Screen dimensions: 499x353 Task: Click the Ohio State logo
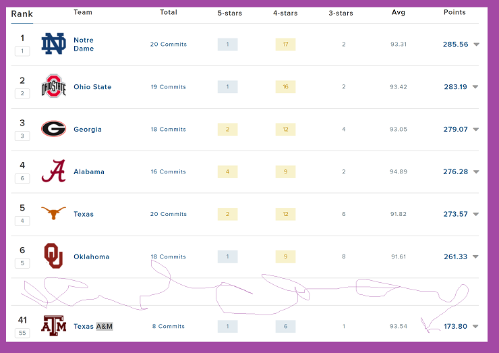click(x=54, y=87)
